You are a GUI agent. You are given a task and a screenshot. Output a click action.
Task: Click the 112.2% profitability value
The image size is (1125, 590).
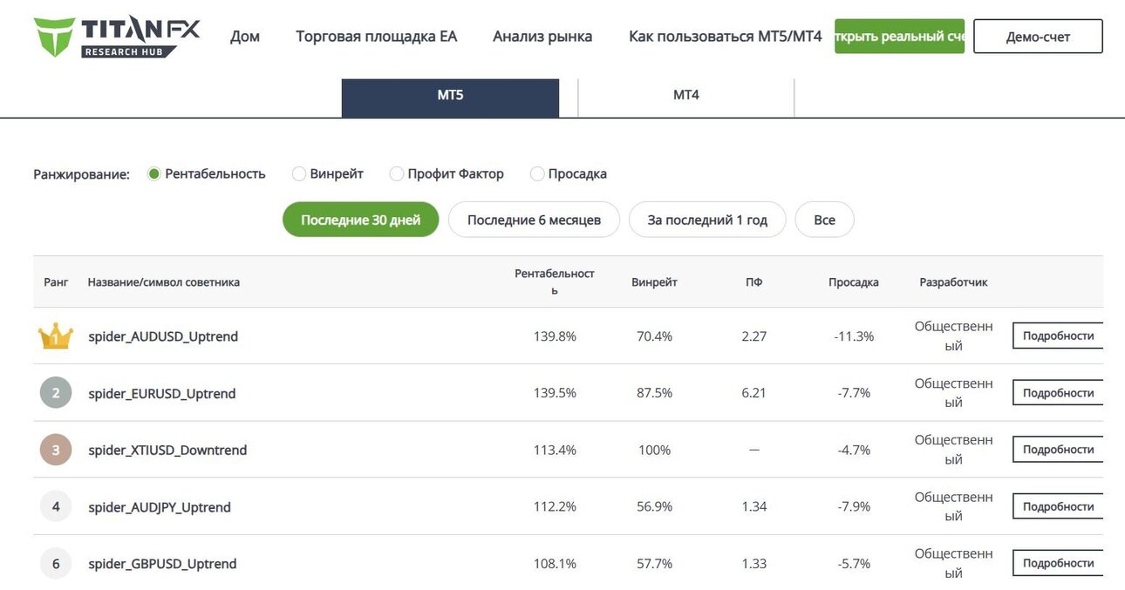(x=555, y=507)
